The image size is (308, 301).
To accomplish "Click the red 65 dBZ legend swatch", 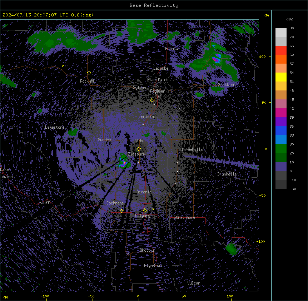I will [281, 50].
